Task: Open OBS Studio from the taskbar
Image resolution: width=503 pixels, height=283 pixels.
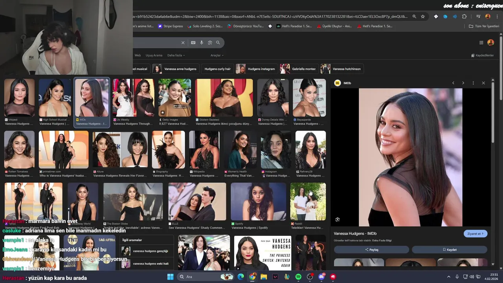Action: click(310, 277)
